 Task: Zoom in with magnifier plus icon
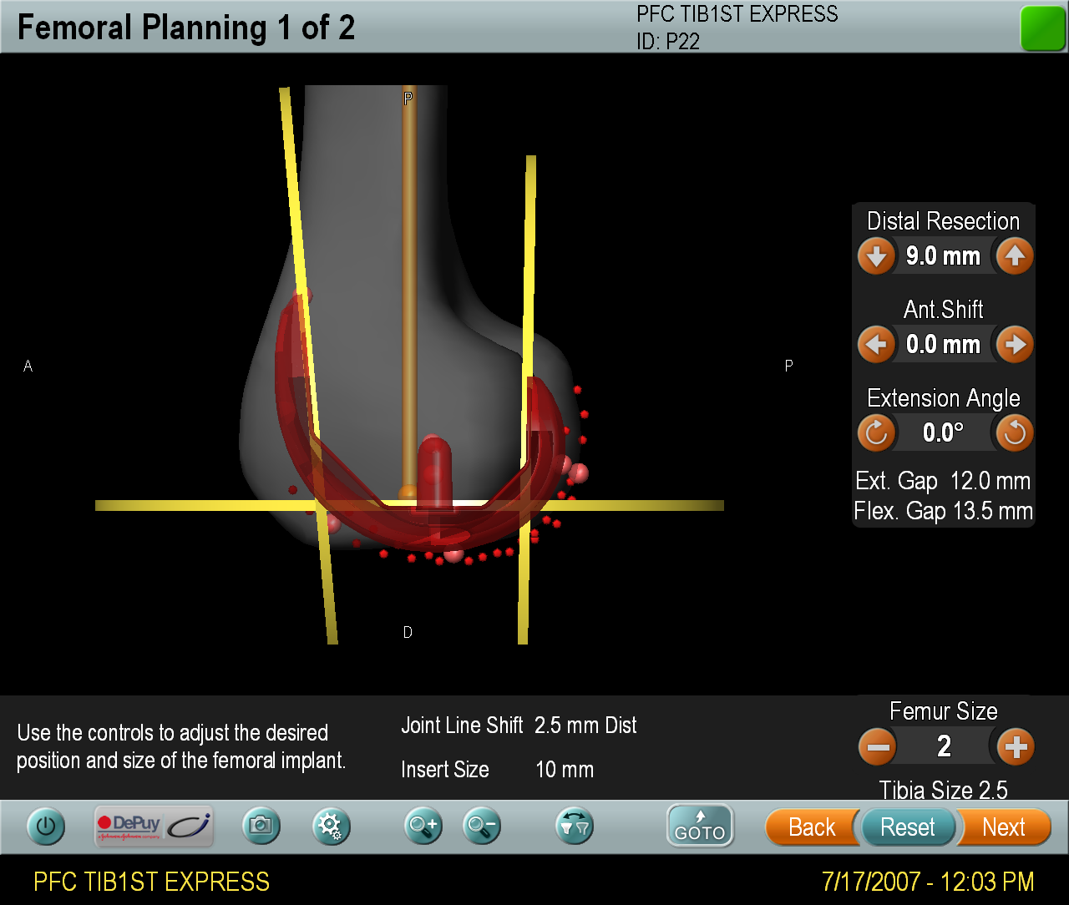tap(423, 827)
